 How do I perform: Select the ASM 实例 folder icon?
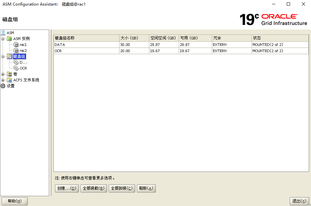[9, 39]
